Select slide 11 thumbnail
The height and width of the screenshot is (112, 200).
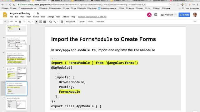17,73
